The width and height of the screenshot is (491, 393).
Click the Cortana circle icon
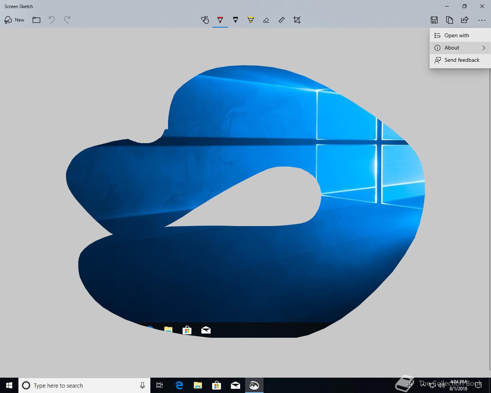(26, 385)
